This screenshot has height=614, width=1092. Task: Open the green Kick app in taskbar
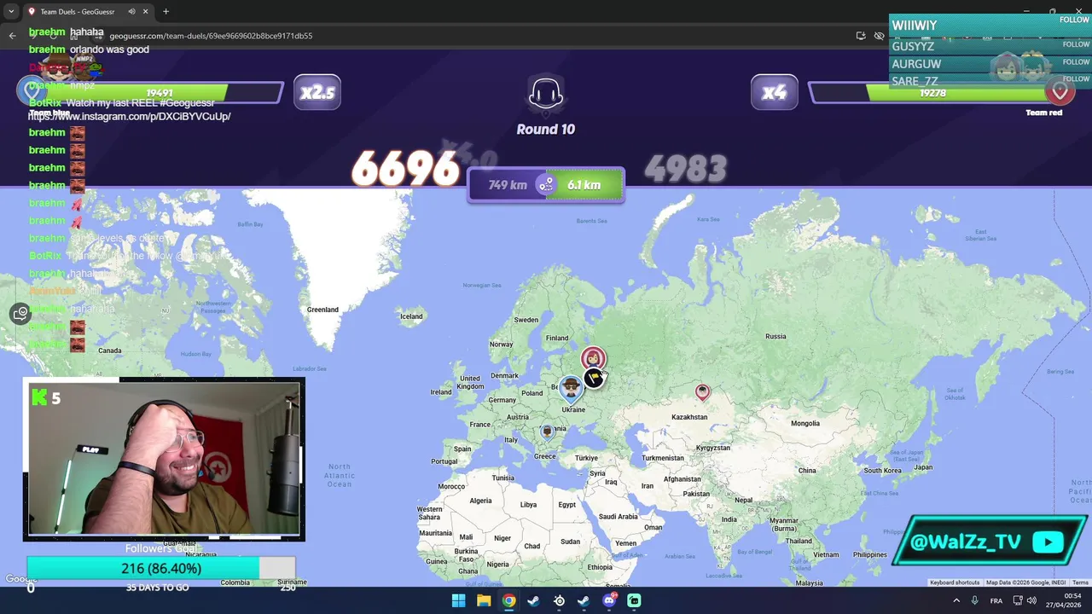point(634,600)
